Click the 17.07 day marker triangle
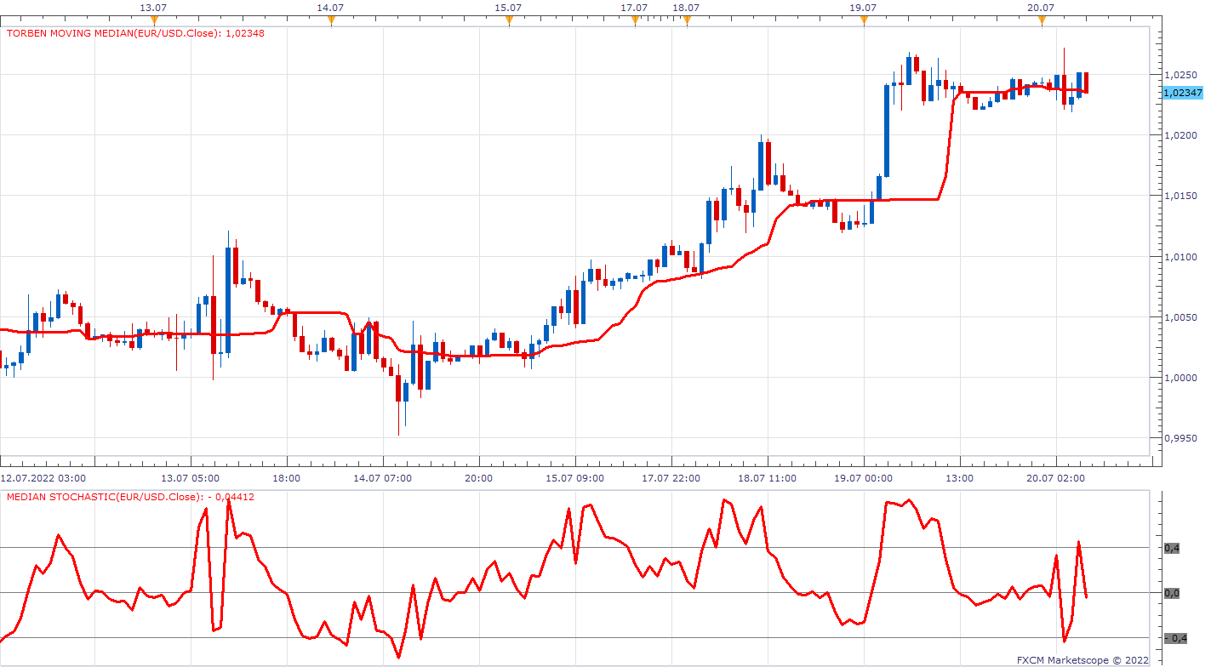 tap(635, 21)
